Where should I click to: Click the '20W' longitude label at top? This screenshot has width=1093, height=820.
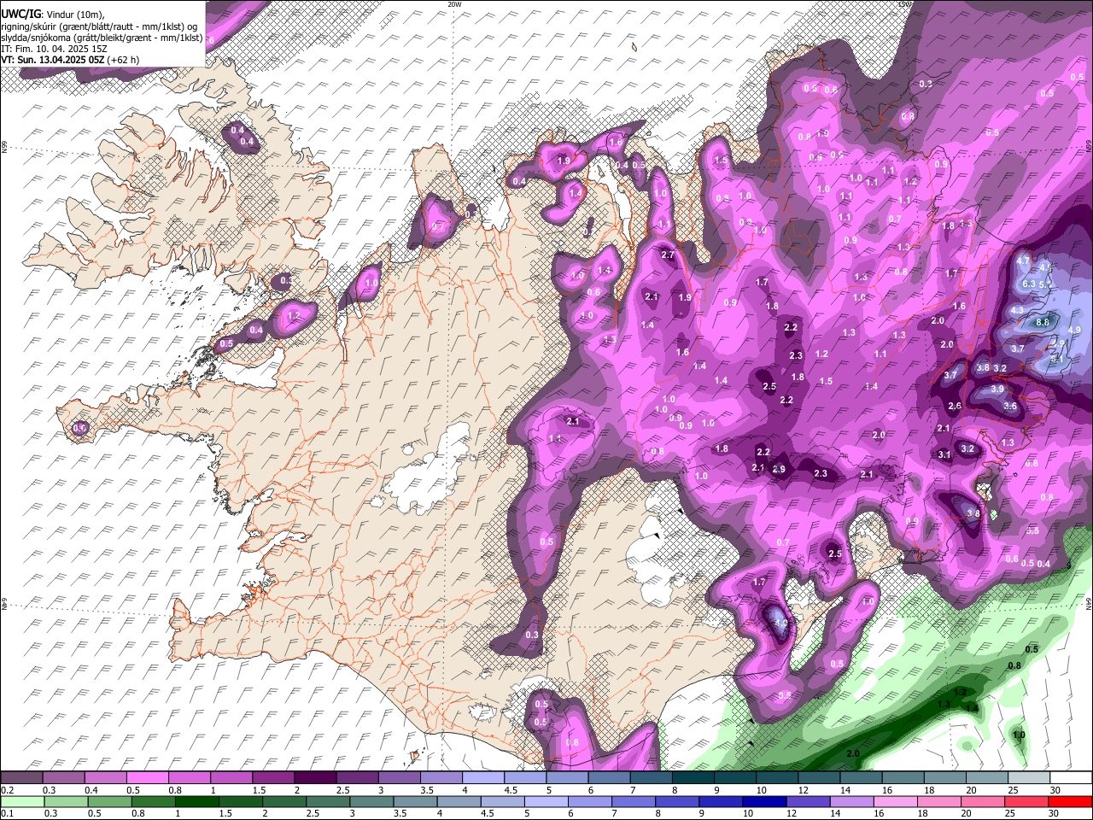(x=454, y=4)
